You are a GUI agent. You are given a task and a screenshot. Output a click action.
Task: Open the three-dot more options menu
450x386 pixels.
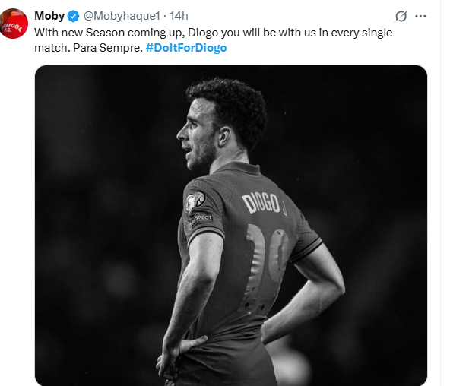(420, 17)
